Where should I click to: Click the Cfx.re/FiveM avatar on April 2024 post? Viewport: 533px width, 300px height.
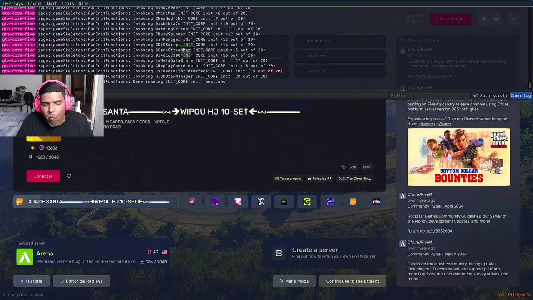pos(402,195)
